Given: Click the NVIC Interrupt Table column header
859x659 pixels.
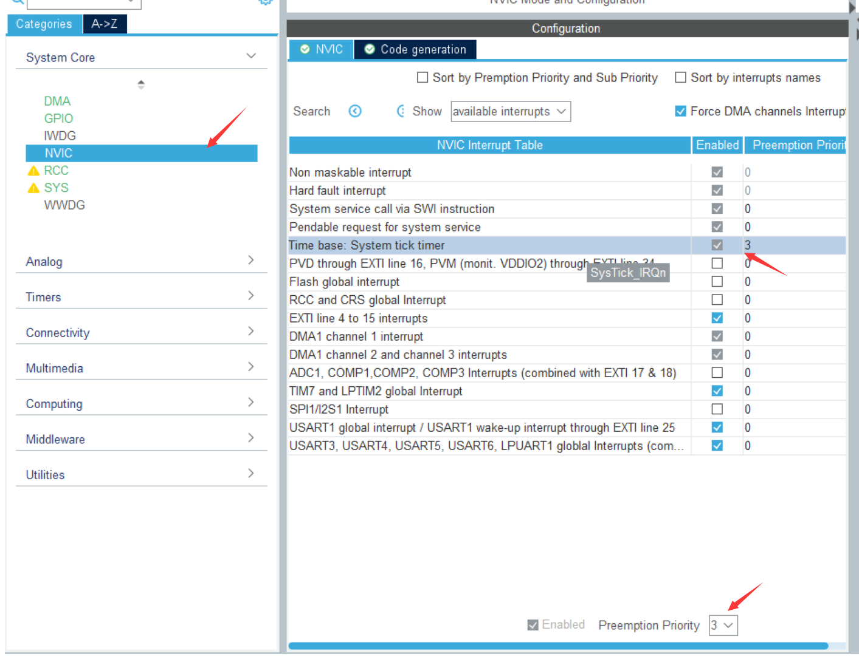Looking at the screenshot, I should tap(490, 145).
